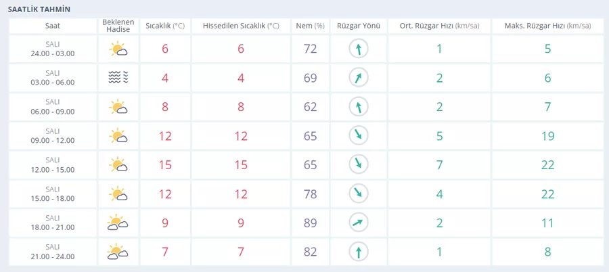Screen dimensions: 609x272
Task: Click the average wind speed value 7
Action: (x=439, y=164)
